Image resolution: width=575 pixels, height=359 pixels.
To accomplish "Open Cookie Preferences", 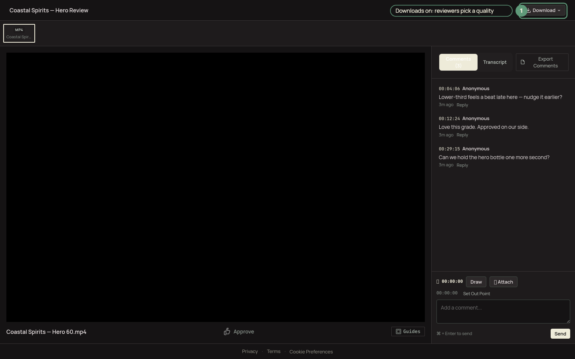I will [x=311, y=352].
